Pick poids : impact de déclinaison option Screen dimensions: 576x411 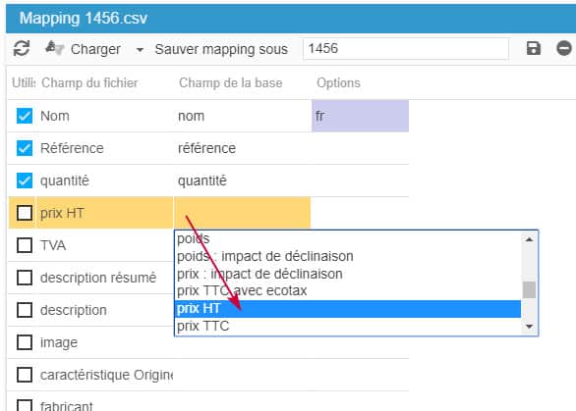click(264, 256)
